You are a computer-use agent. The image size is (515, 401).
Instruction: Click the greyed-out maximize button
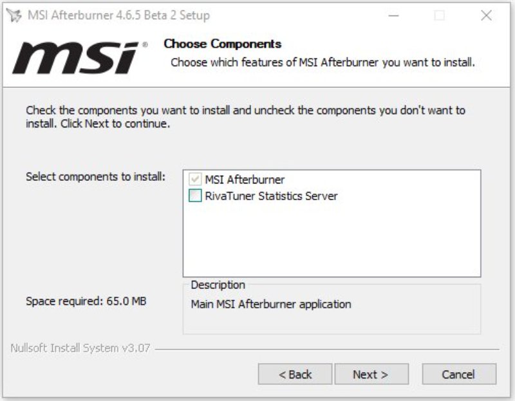440,15
